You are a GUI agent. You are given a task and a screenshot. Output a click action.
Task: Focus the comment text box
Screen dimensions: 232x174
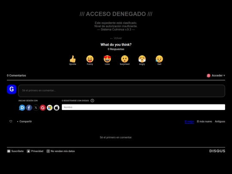(122, 91)
